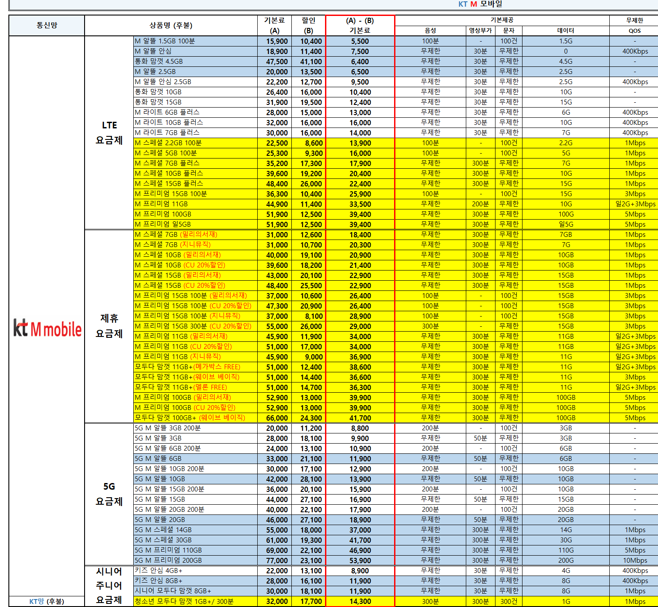
Task: Click the '시니어 주니어 요금제' category cell
Action: pyautogui.click(x=109, y=586)
